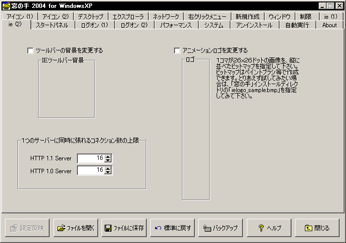Click the undo arrow icon on 標準に戻す
Viewport: 346px width, 243px height.
click(158, 228)
